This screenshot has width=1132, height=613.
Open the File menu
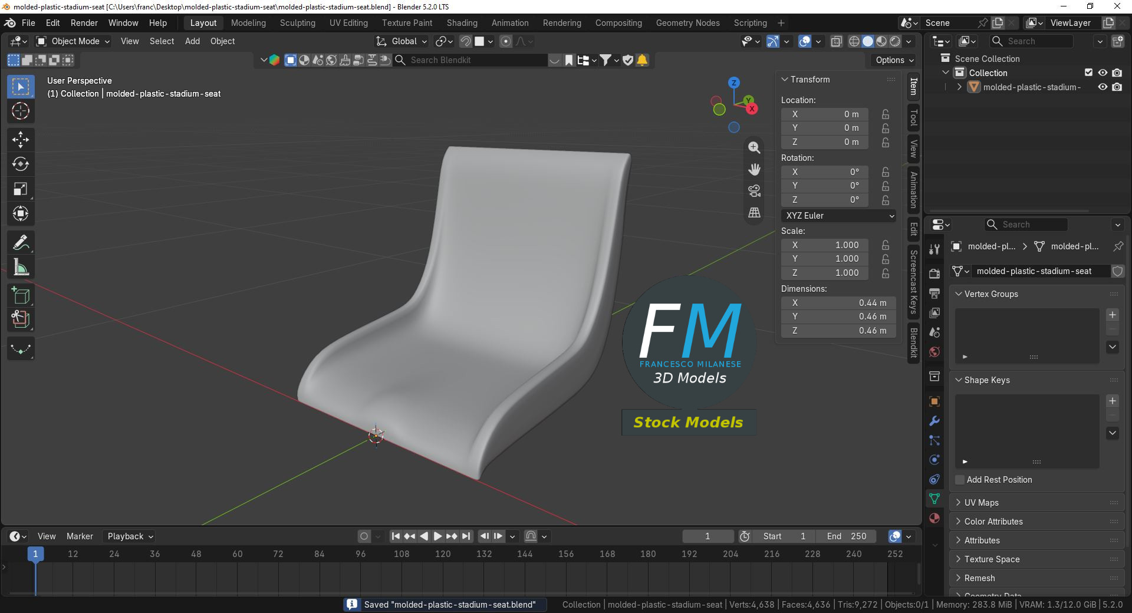(28, 23)
